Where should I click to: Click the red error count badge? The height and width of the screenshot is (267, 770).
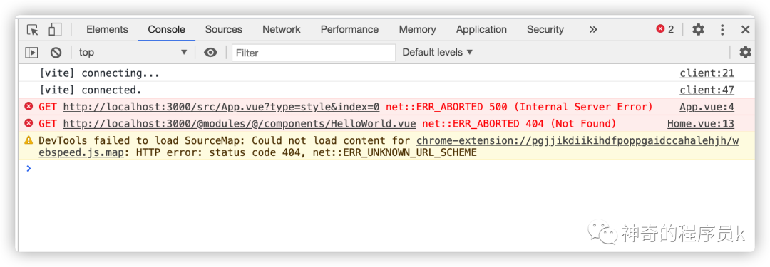(x=665, y=29)
